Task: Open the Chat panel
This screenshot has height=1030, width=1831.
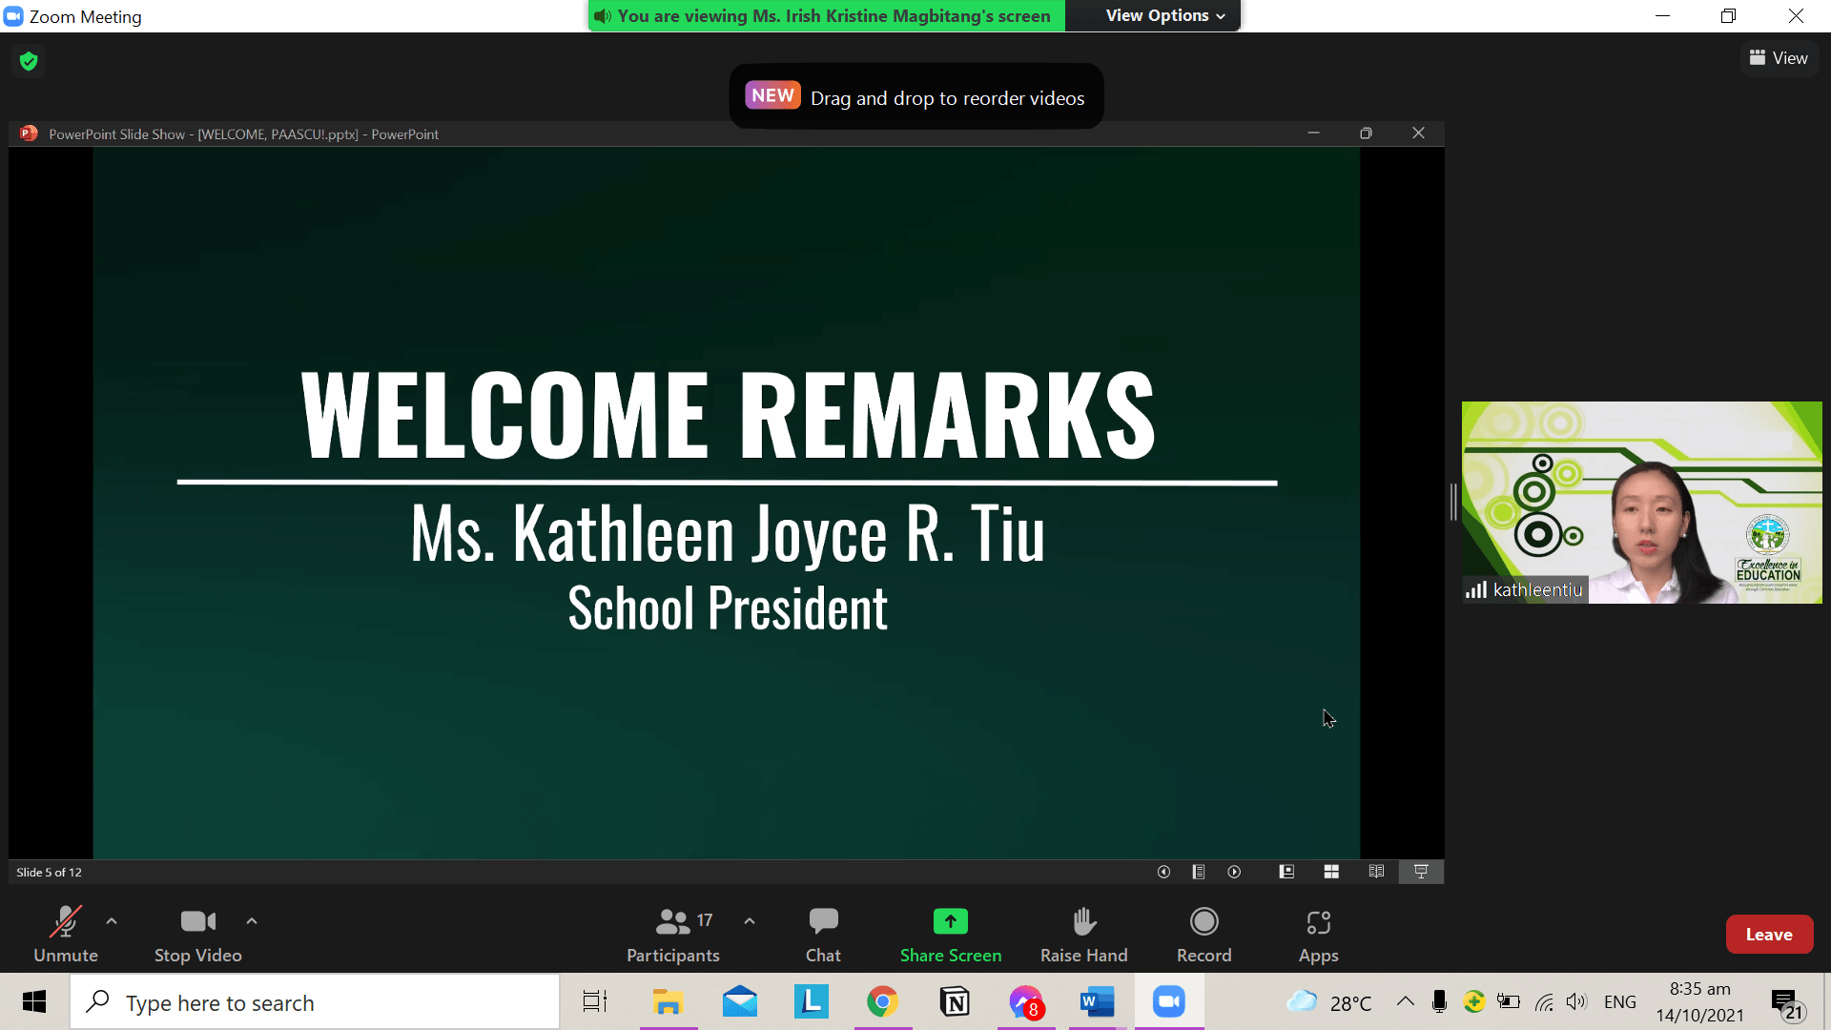Action: (823, 933)
